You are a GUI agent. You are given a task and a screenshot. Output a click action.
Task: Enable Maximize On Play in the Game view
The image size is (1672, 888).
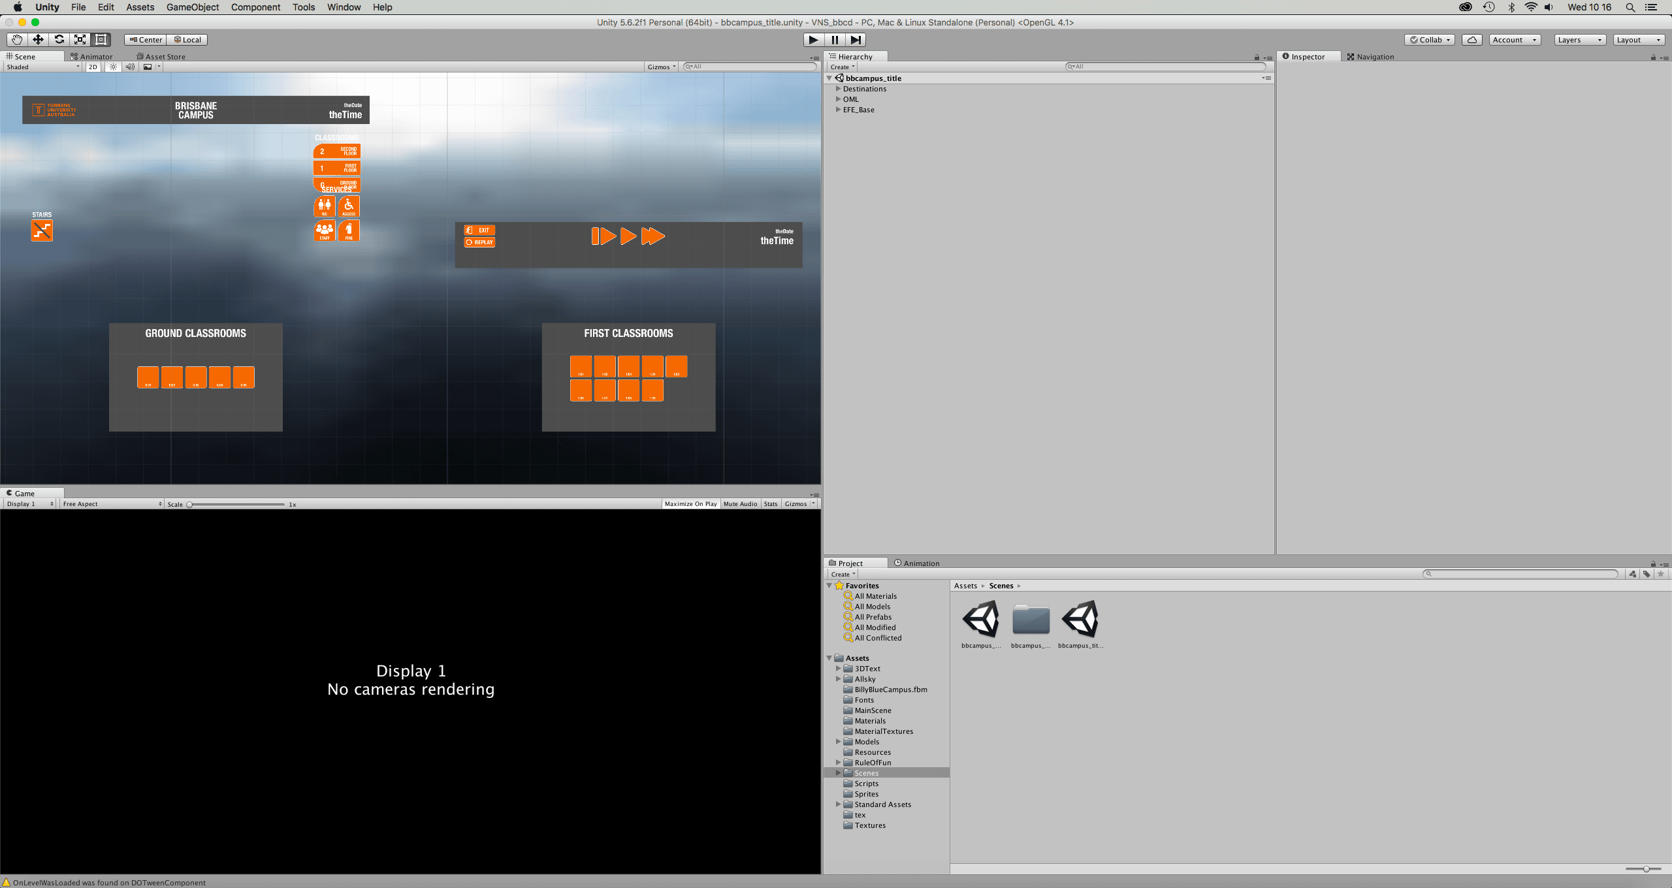[690, 503]
